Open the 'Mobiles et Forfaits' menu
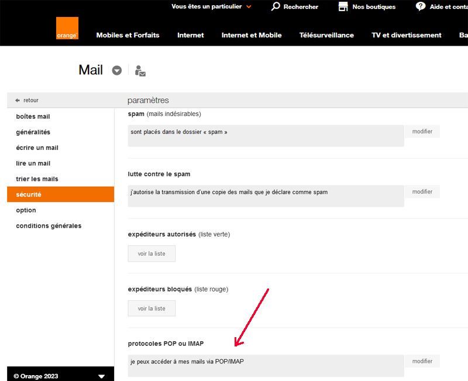This screenshot has height=381, width=468. pos(128,35)
